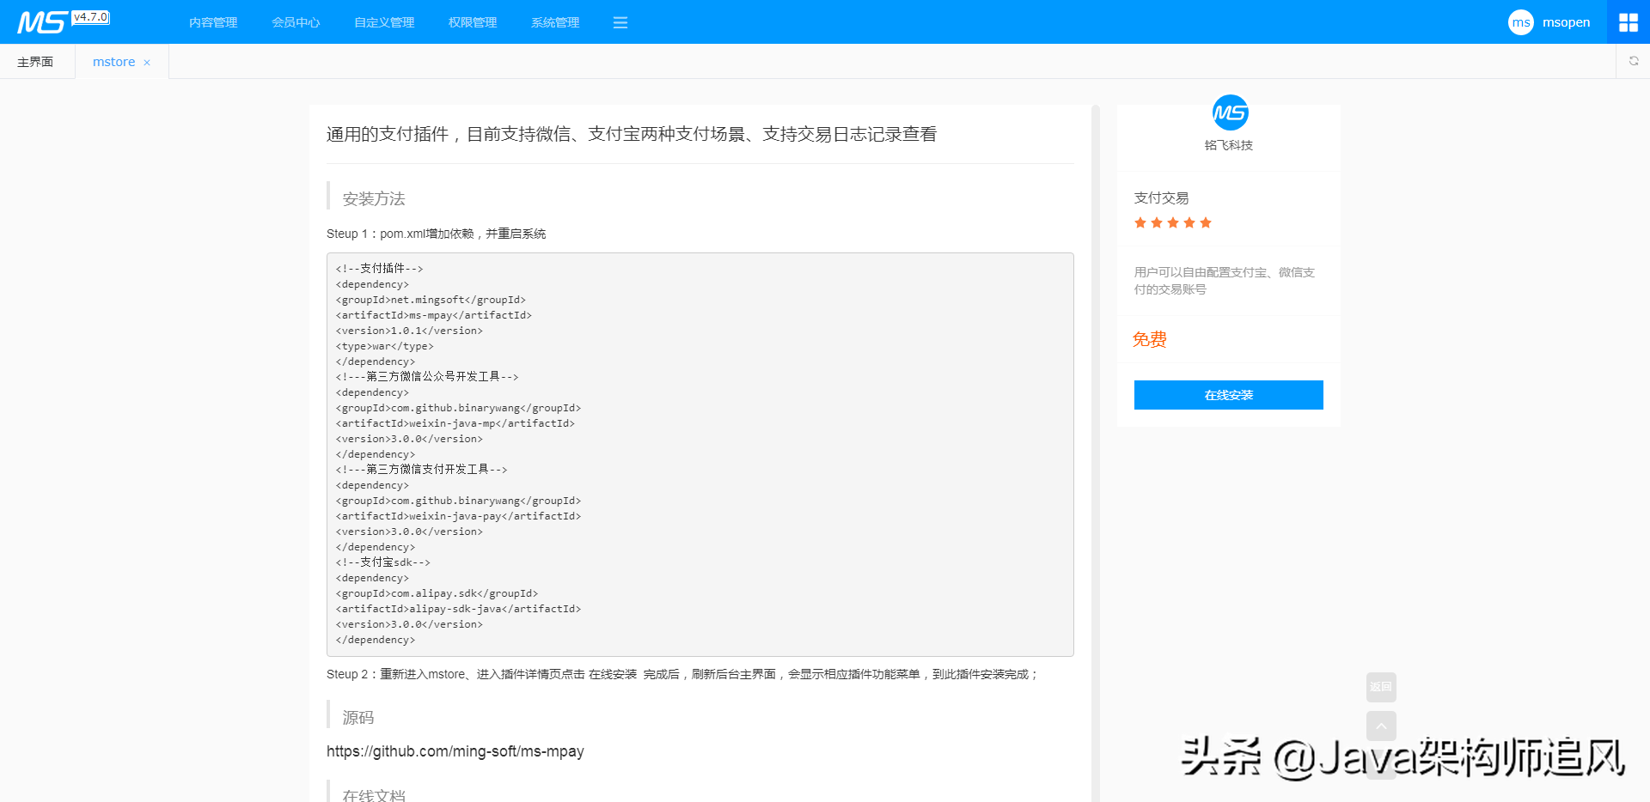Open the 权限管理 menu

click(x=471, y=22)
